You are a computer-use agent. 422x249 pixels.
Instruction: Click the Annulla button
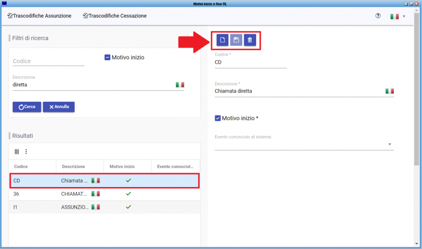tap(59, 107)
